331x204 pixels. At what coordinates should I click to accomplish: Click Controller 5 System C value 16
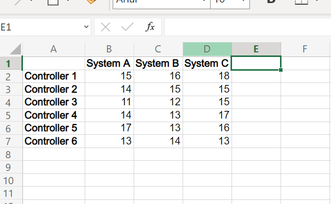tap(207, 128)
